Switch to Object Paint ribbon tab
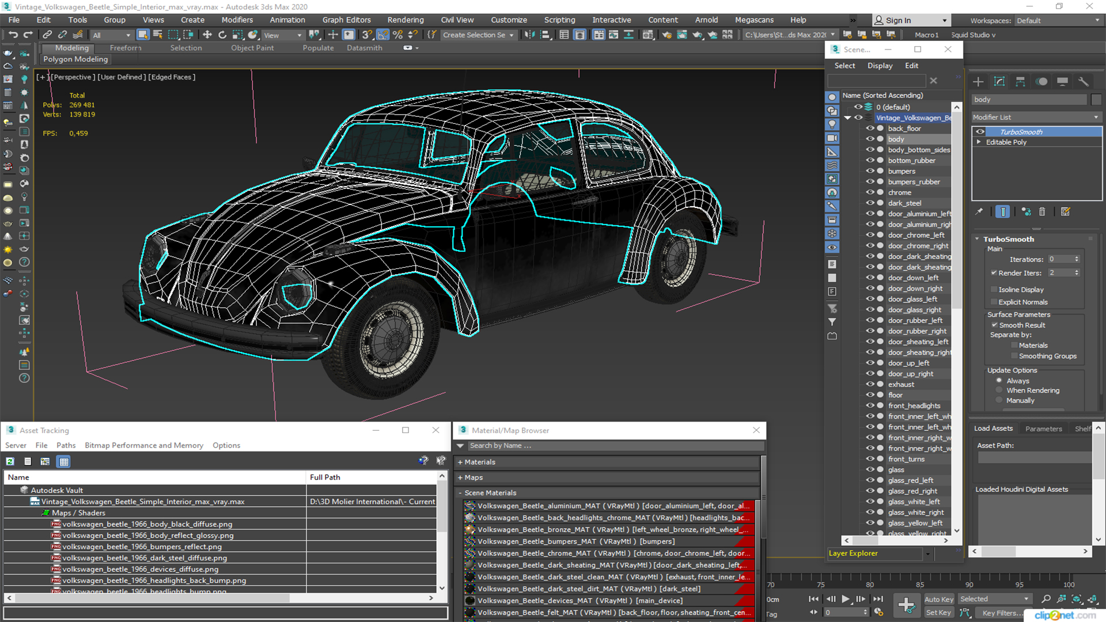1106x622 pixels. (x=252, y=48)
